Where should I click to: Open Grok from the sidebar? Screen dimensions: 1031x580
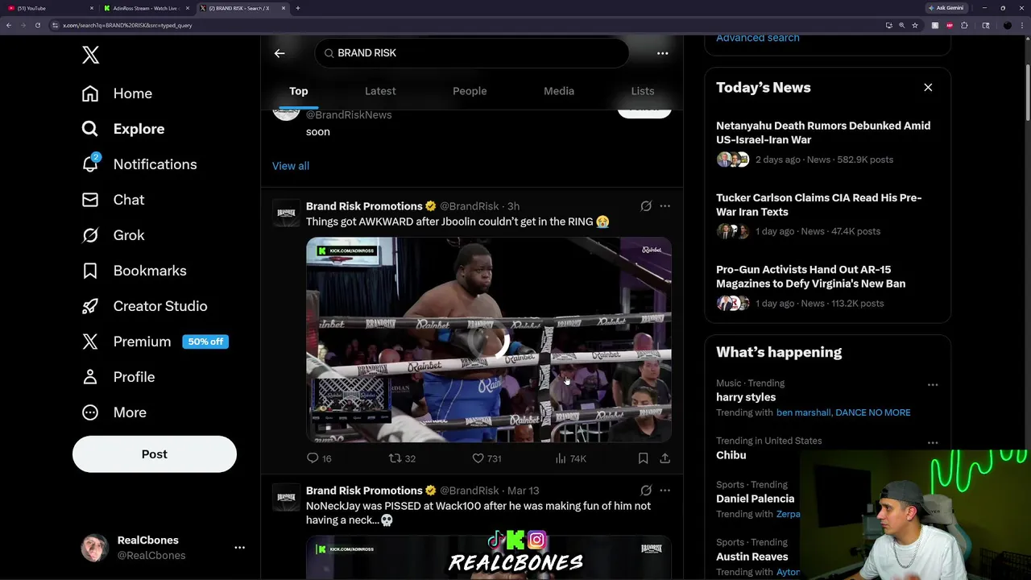tap(113, 235)
